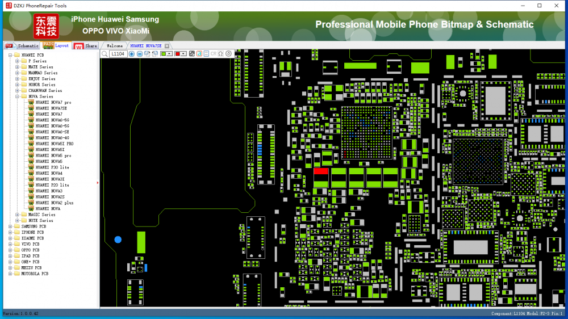Open the red highlight color dropdown arrow

(183, 54)
